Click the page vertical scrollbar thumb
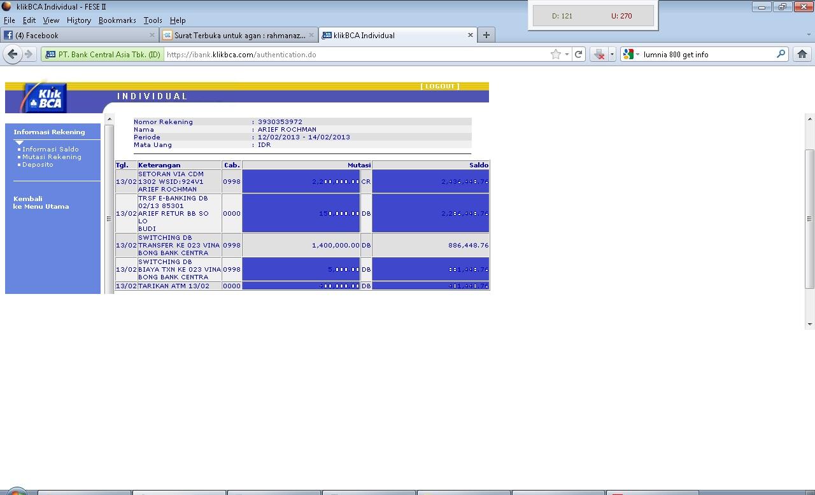This screenshot has width=815, height=495. [810, 218]
